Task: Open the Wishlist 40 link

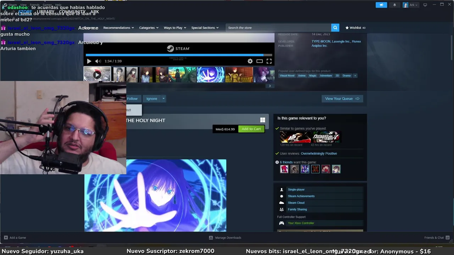Action: 355,28
